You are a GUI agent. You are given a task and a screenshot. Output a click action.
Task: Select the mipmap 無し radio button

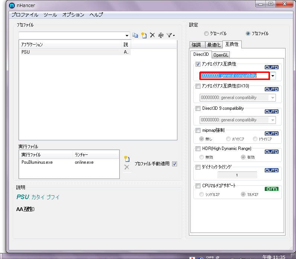[202, 139]
